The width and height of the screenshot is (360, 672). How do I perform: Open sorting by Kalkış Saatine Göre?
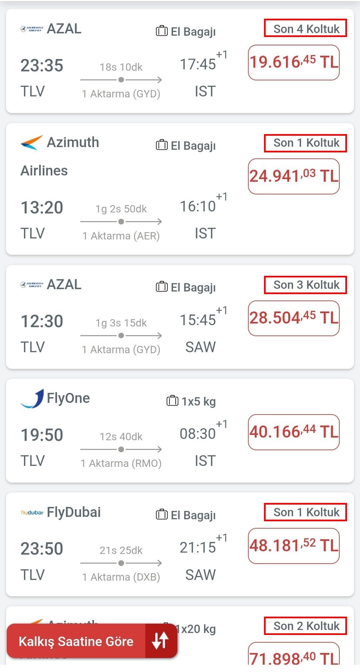(x=76, y=641)
